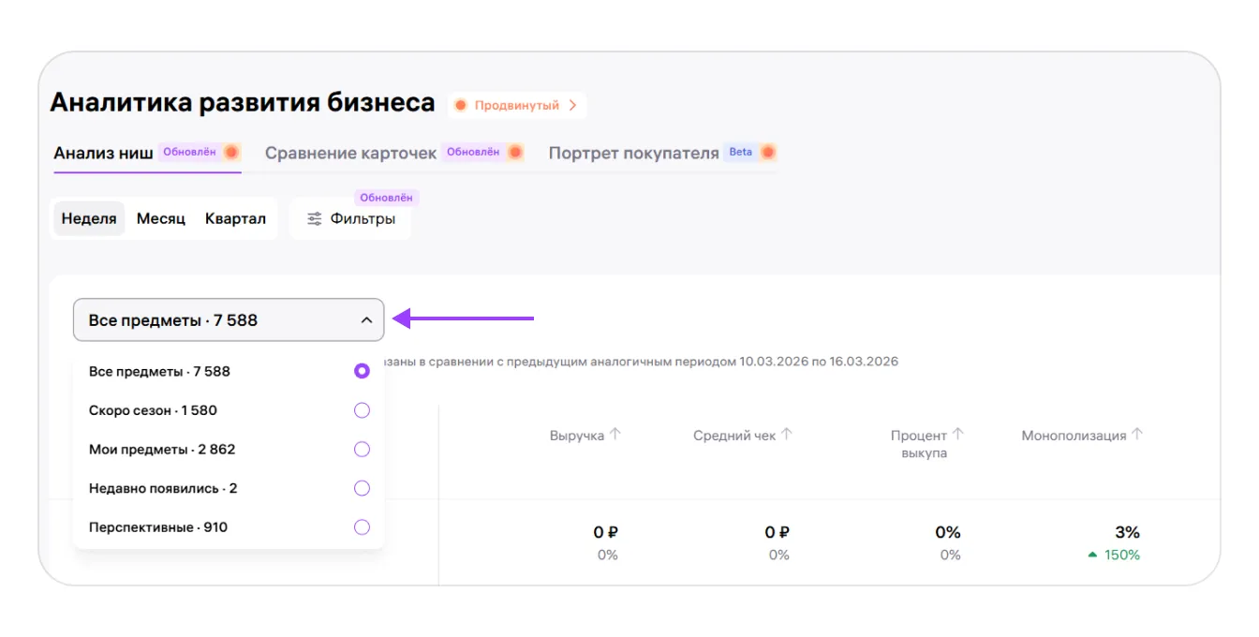The width and height of the screenshot is (1259, 637).
Task: Select the Скоро сезон radio button
Action: tap(362, 410)
